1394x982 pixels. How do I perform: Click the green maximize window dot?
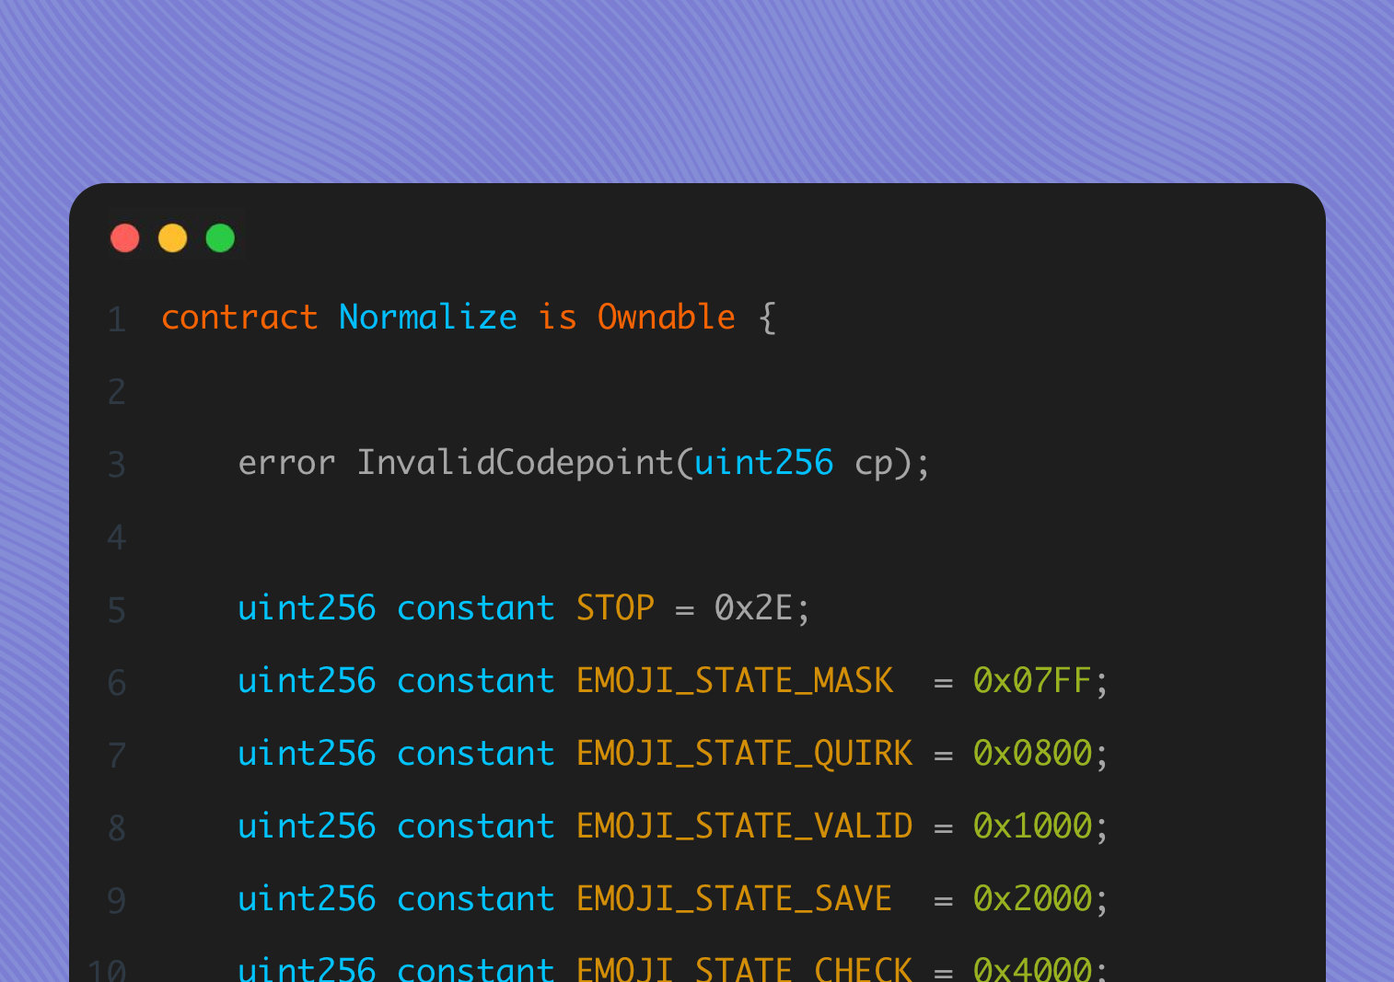click(x=220, y=238)
